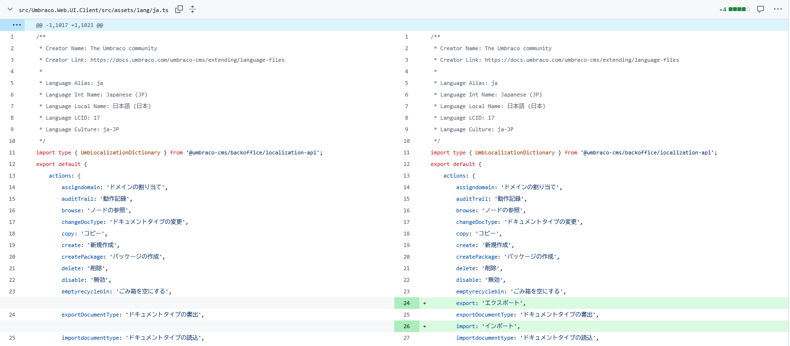Click the hunk header @@ -1,1017 +1,1021 @@
The image size is (790, 346).
point(69,25)
